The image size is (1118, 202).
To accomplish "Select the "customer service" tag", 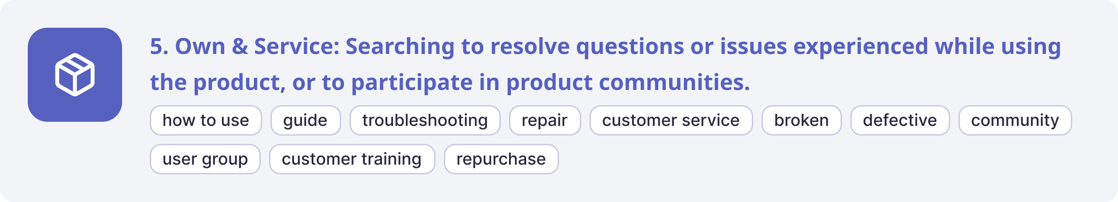I will 671,120.
